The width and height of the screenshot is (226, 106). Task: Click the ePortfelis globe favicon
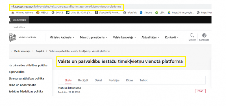pos(125,13)
